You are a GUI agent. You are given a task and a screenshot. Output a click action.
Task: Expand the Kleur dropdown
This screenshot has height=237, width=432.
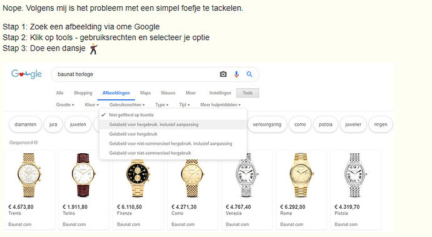92,105
